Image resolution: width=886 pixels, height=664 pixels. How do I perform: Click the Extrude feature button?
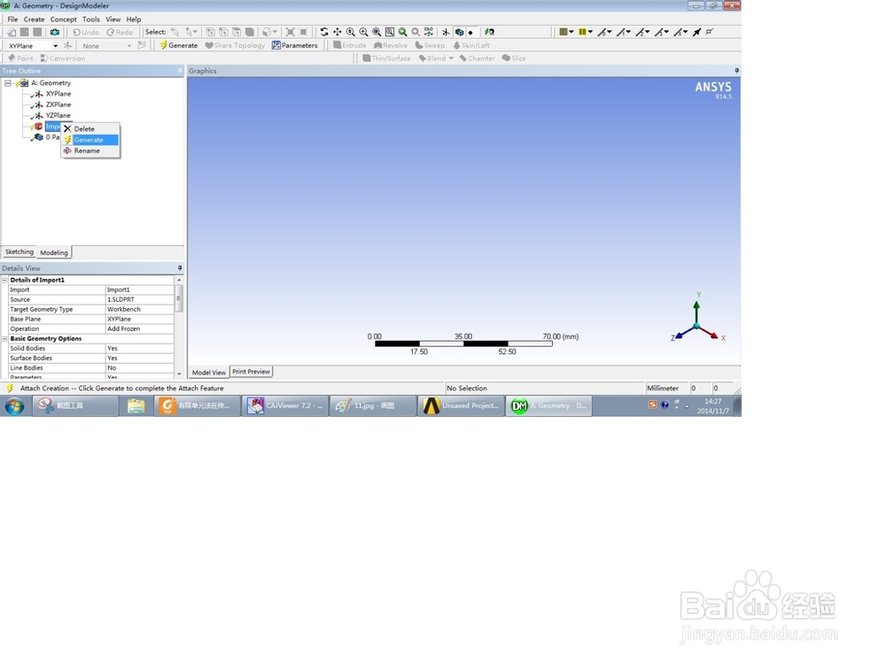350,45
